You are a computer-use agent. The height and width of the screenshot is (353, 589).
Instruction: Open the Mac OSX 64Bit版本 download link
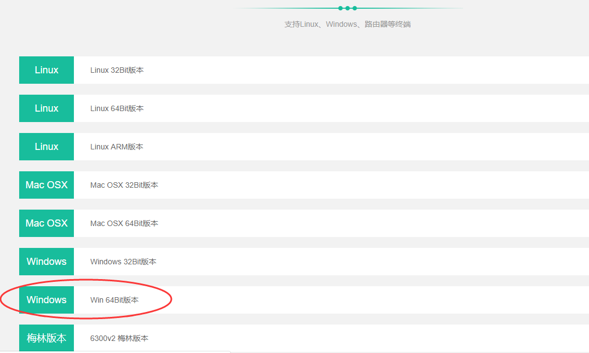(x=124, y=223)
